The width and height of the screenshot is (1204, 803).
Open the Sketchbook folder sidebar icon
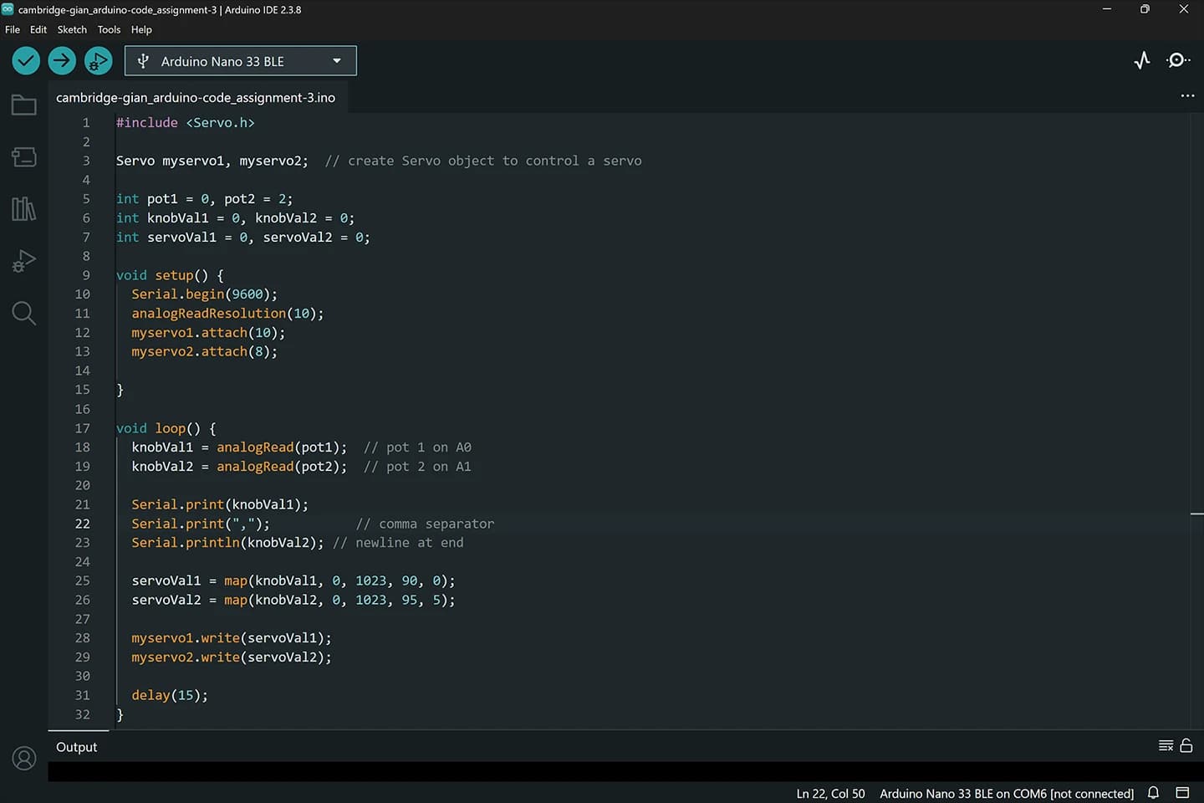(x=23, y=105)
